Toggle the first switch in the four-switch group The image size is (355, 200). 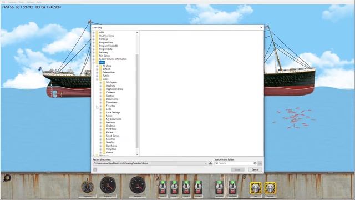pyautogui.click(x=163, y=187)
